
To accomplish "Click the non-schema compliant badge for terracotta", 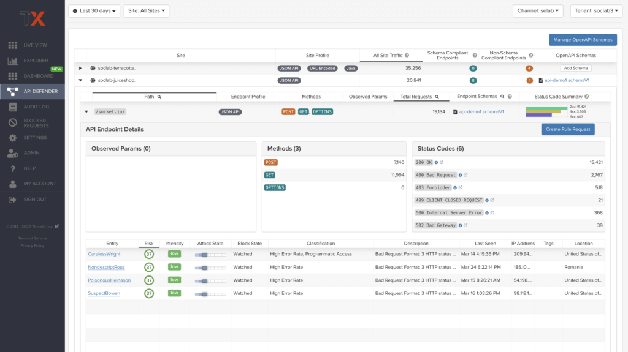I will 529,69.
